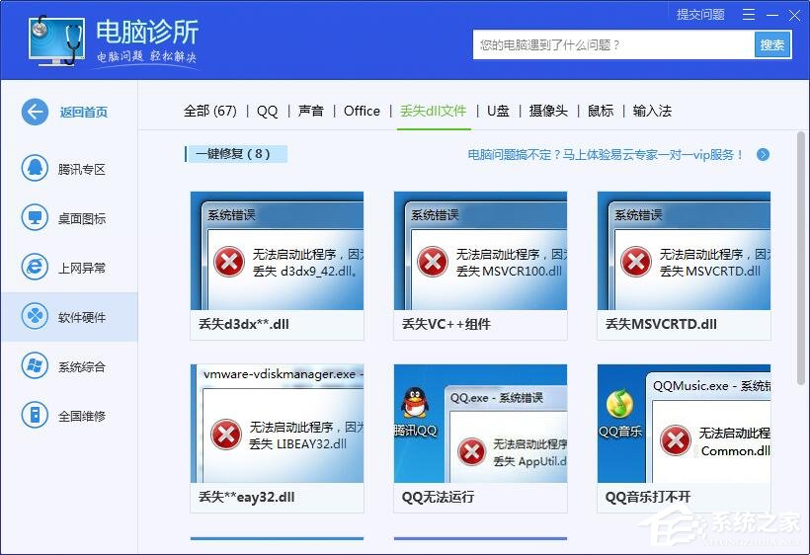Switch to the 丢失dll文件 tab
810x555 pixels.
[x=433, y=111]
